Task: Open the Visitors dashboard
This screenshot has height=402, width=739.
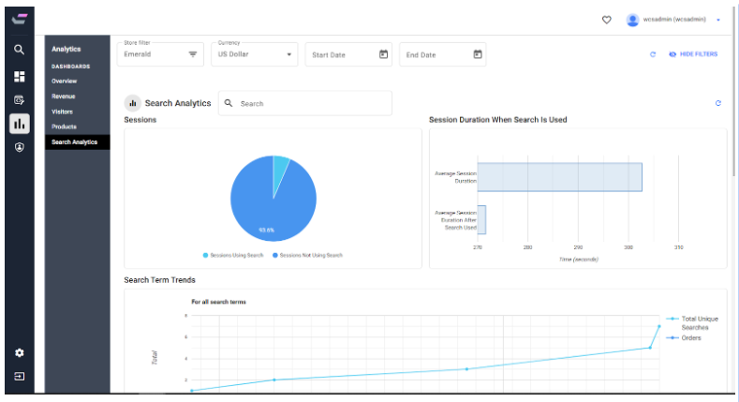Action: (x=62, y=112)
